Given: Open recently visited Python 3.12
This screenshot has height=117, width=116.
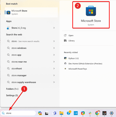Looking at the screenshot, I should (x=73, y=58).
